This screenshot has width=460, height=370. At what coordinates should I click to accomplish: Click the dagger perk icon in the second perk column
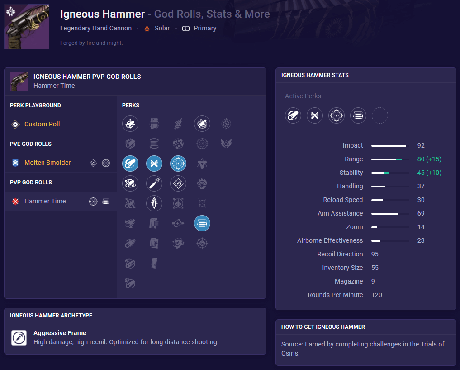click(x=154, y=183)
